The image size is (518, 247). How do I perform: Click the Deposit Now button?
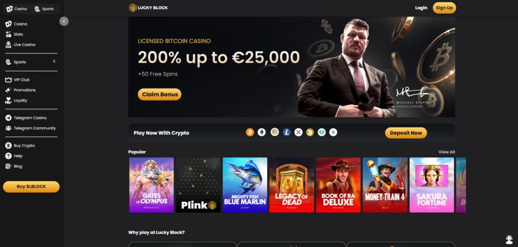tap(406, 133)
